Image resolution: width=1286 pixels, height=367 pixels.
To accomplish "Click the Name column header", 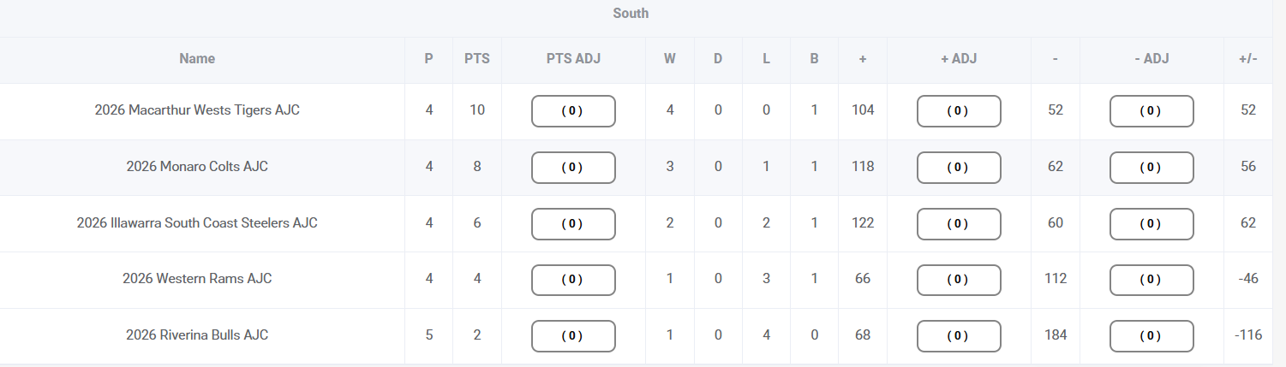I will [x=197, y=59].
